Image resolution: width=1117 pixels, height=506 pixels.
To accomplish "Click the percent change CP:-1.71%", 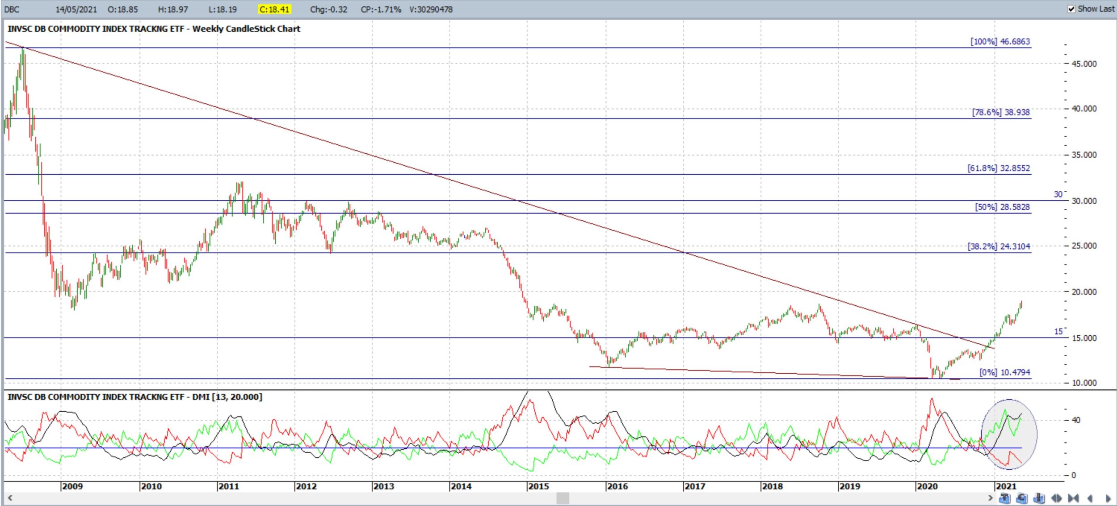I will click(381, 9).
